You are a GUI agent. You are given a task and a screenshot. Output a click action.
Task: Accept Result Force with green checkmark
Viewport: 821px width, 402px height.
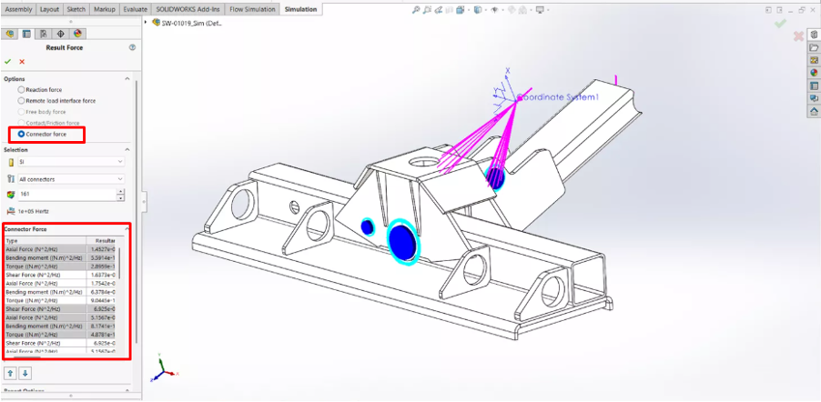click(x=7, y=62)
